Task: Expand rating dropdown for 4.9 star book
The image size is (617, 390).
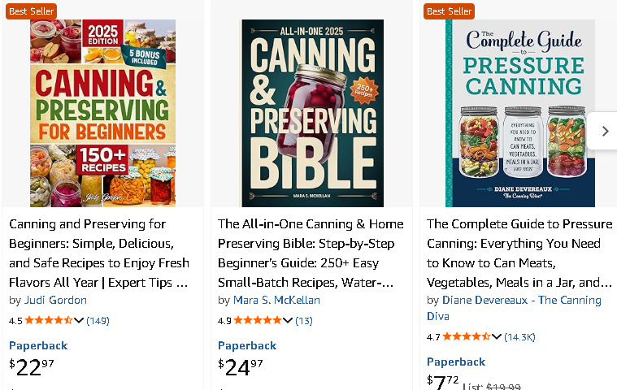Action: (288, 320)
